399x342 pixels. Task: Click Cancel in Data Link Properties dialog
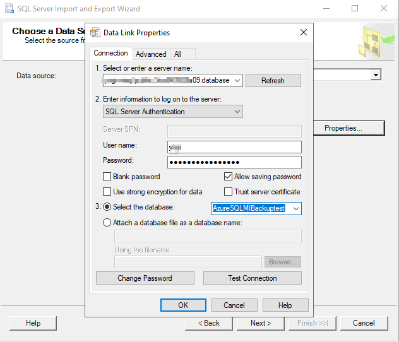(234, 305)
